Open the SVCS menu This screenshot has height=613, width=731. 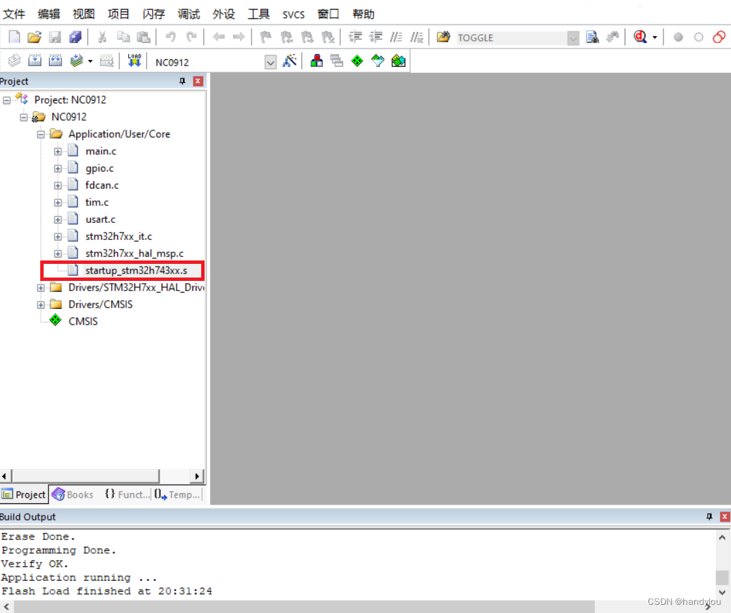pos(294,14)
